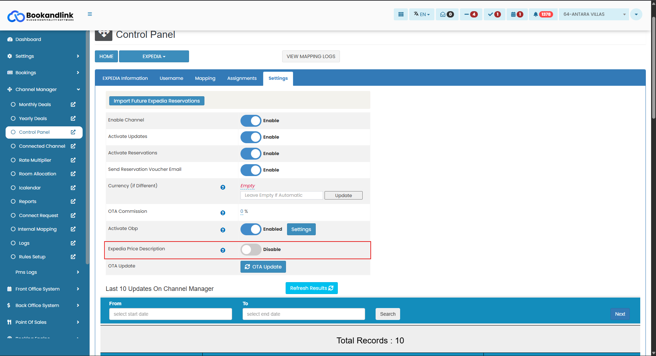Open Connect Request external link icon

73,215
